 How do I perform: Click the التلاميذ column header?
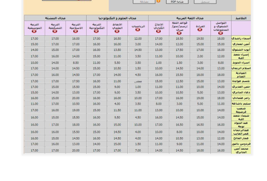point(241,18)
